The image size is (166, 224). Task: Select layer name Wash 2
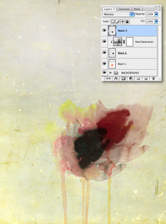click(x=122, y=53)
